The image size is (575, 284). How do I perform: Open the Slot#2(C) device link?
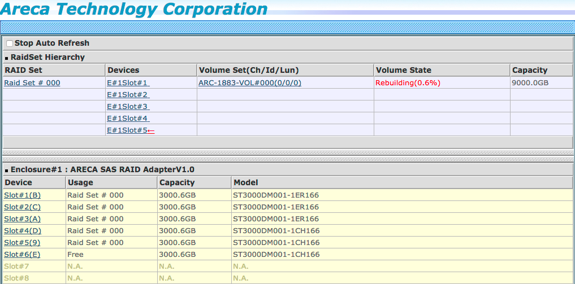(23, 207)
